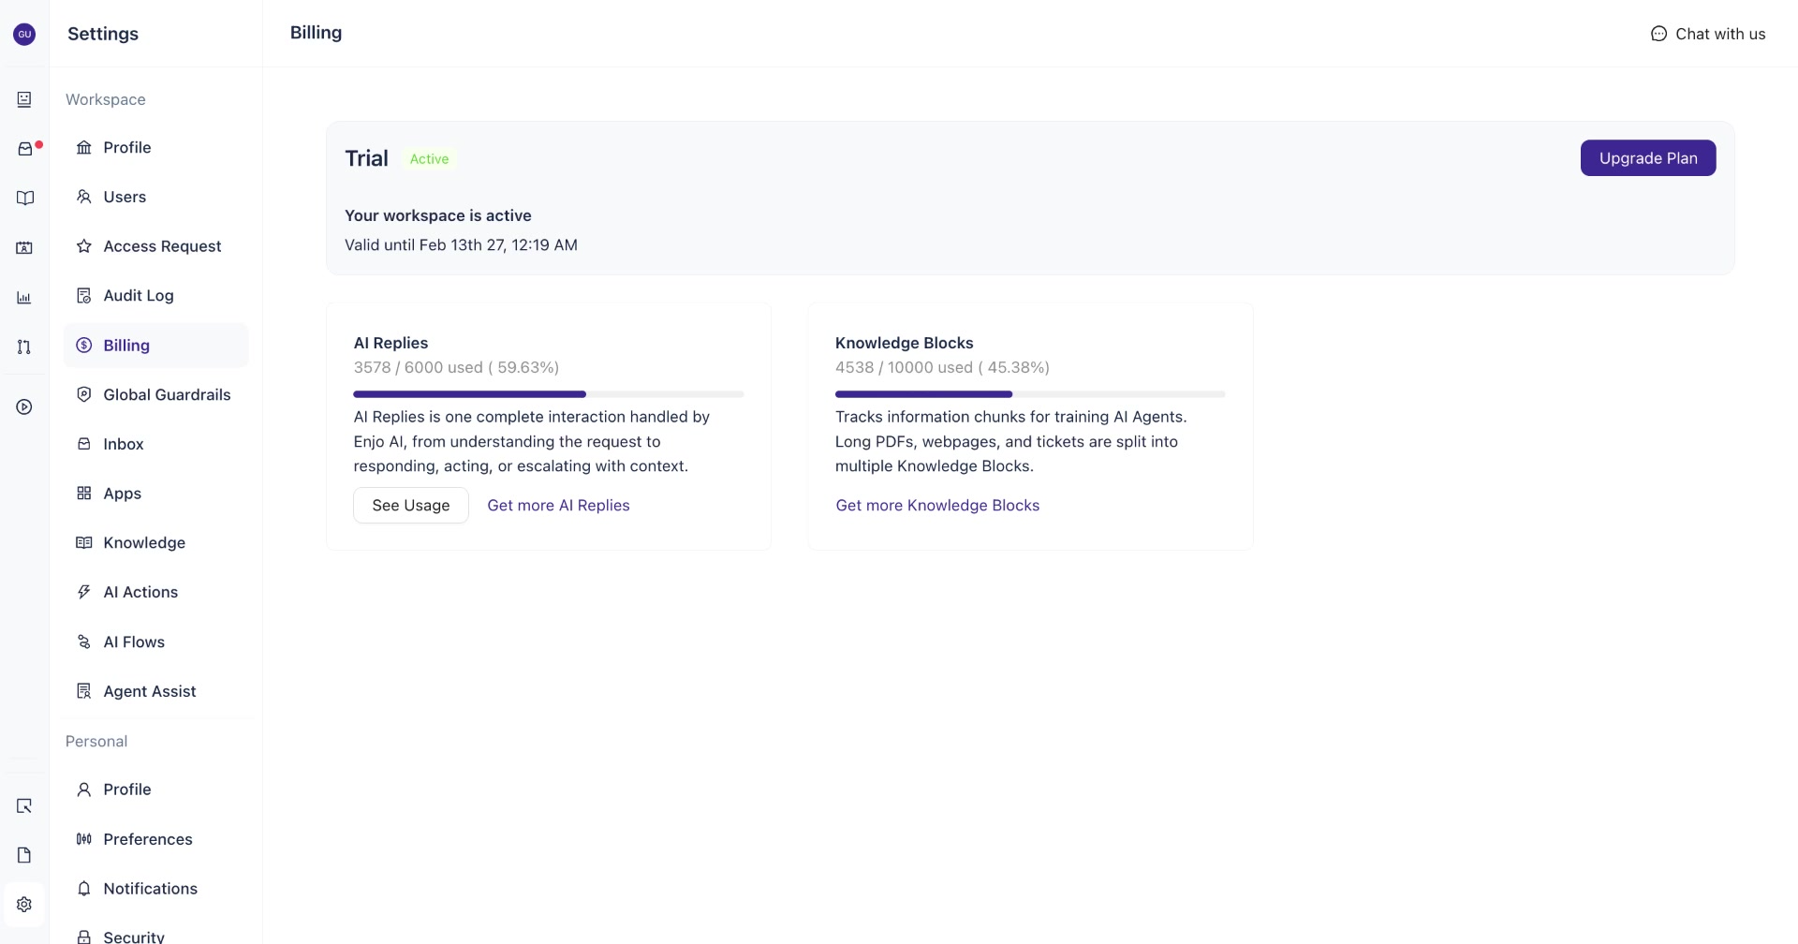
Task: Click the settings gear icon in left rail
Action: coord(24,904)
